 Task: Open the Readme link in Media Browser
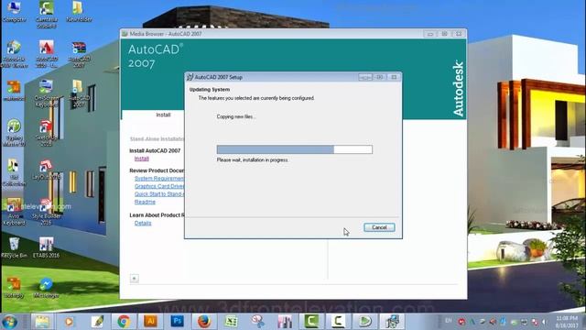click(x=145, y=202)
